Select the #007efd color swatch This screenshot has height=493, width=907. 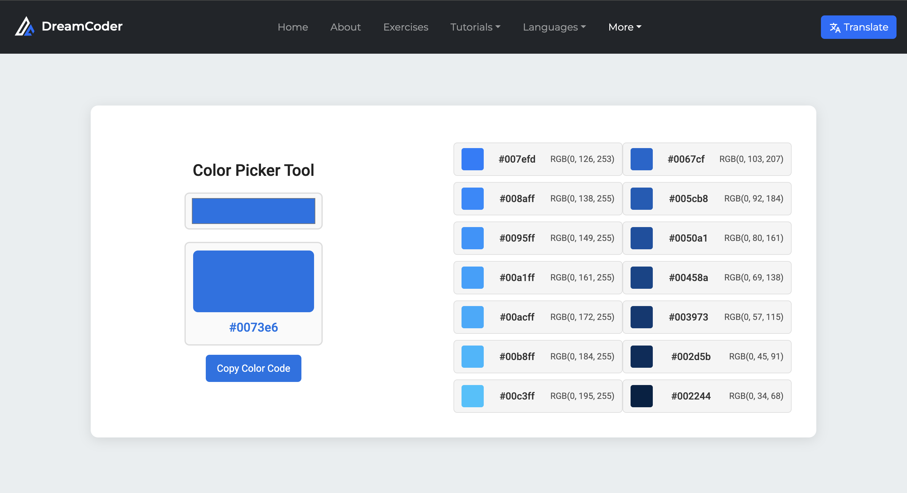[473, 159]
